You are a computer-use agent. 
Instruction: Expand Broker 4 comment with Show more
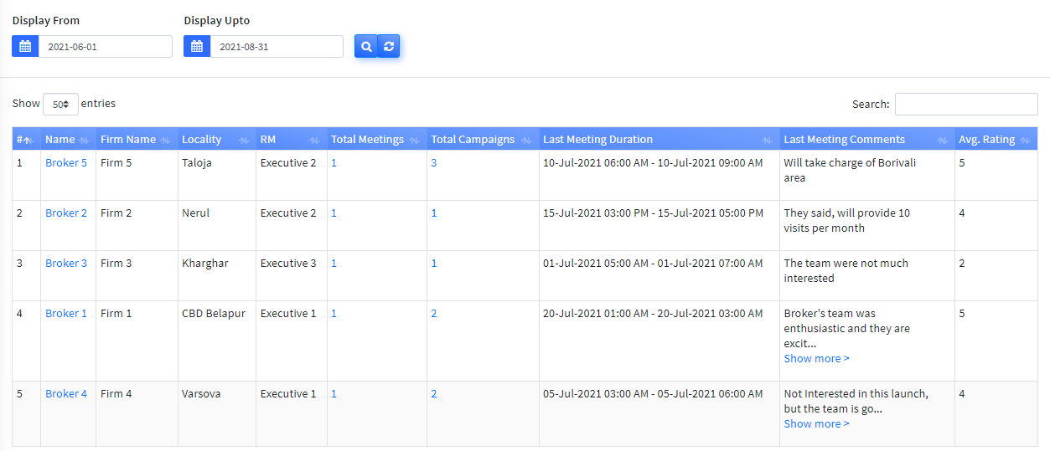click(x=816, y=424)
